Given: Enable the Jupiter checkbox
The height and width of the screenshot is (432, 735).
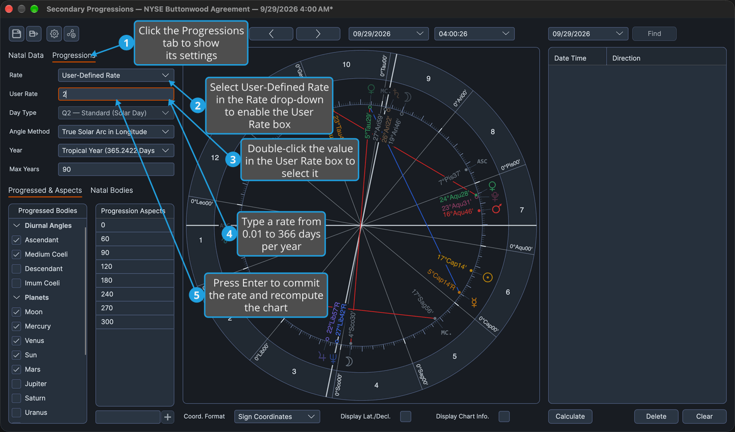Looking at the screenshot, I should pyautogui.click(x=17, y=384).
